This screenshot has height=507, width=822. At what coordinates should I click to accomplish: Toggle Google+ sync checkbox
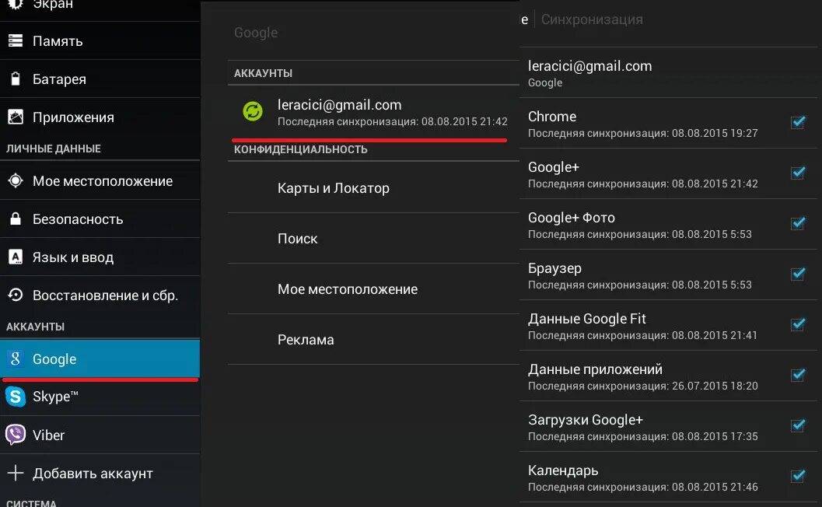(x=798, y=173)
